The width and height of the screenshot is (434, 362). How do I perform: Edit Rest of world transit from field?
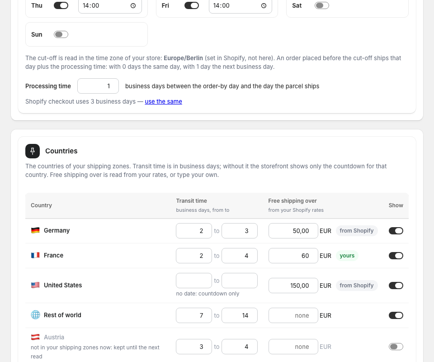(194, 315)
